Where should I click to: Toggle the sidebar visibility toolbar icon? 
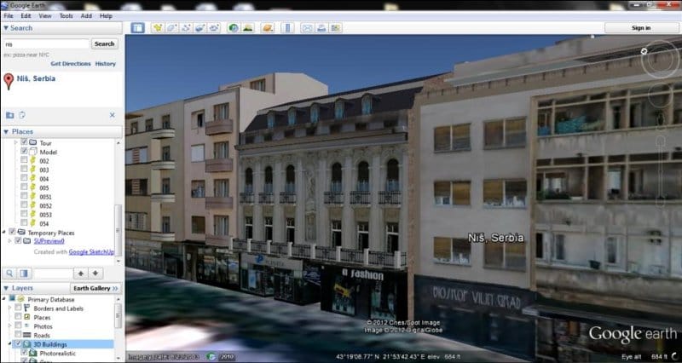pyautogui.click(x=138, y=28)
